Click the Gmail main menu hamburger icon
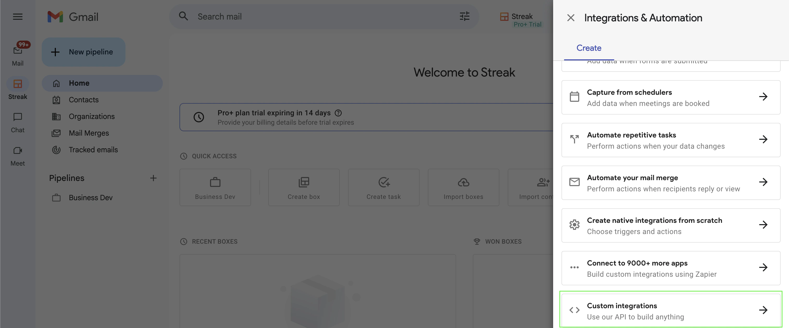This screenshot has height=328, width=789. tap(18, 17)
